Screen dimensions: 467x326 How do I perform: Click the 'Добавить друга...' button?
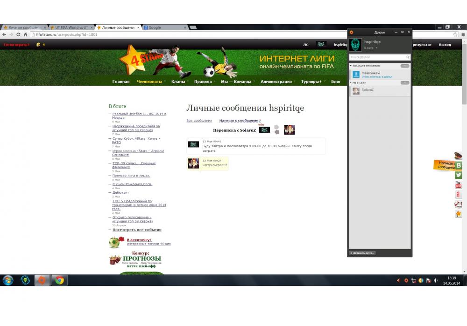[362, 253]
